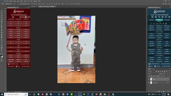Toggle lock position in Layers panel
The width and height of the screenshot is (171, 96).
155,76
